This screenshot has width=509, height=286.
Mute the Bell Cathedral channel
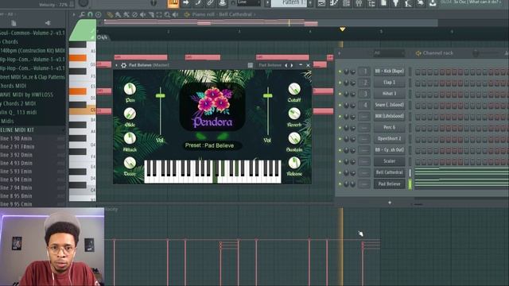[x=340, y=172]
